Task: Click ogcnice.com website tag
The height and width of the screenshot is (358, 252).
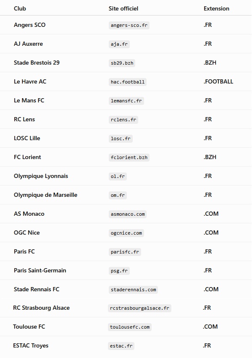Action: click(x=126, y=233)
